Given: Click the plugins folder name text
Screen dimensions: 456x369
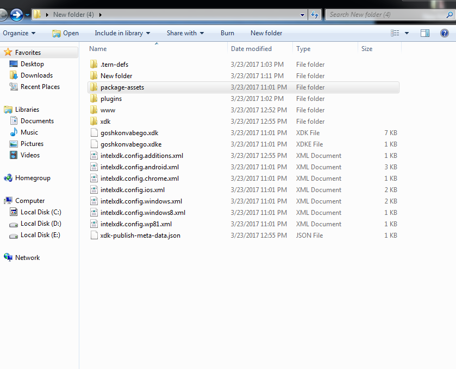Looking at the screenshot, I should pyautogui.click(x=111, y=99).
